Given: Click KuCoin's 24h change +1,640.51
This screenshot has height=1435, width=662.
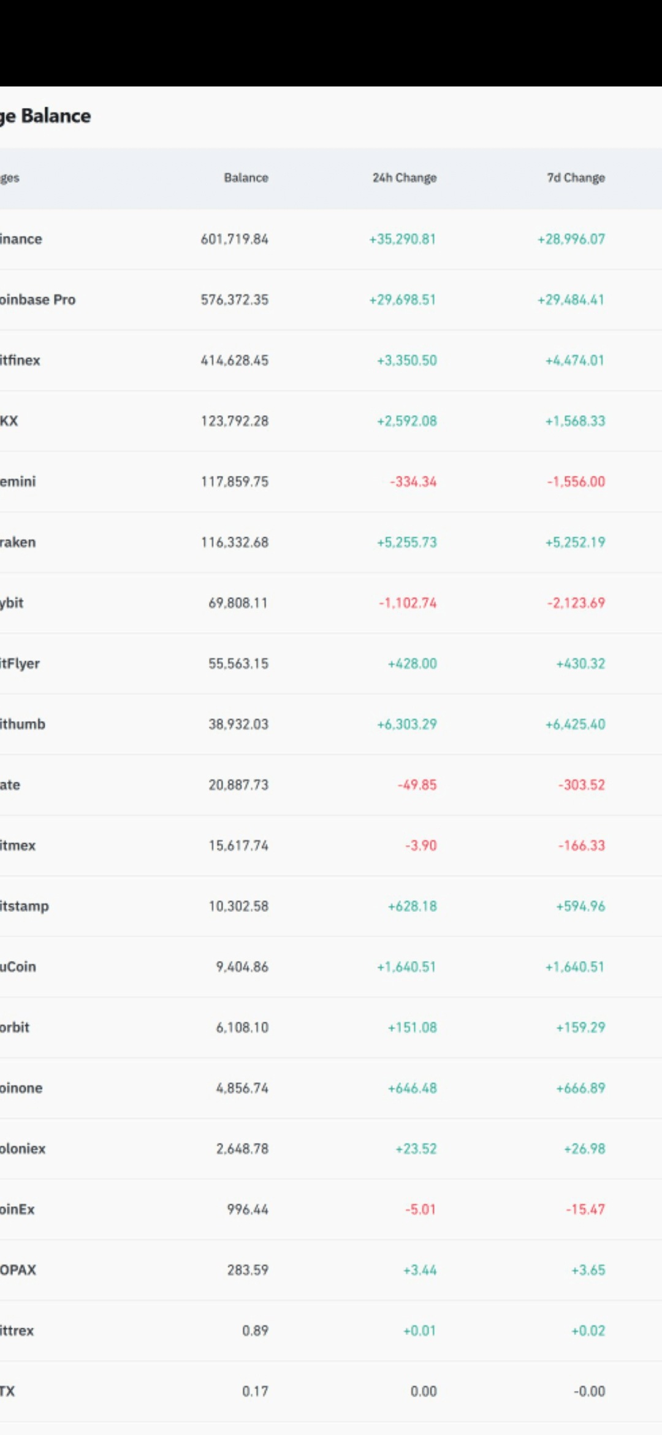Looking at the screenshot, I should tap(406, 967).
